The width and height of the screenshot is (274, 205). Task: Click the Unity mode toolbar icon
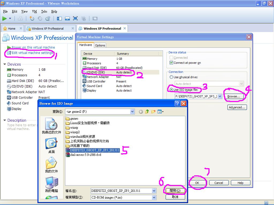(x=83, y=18)
